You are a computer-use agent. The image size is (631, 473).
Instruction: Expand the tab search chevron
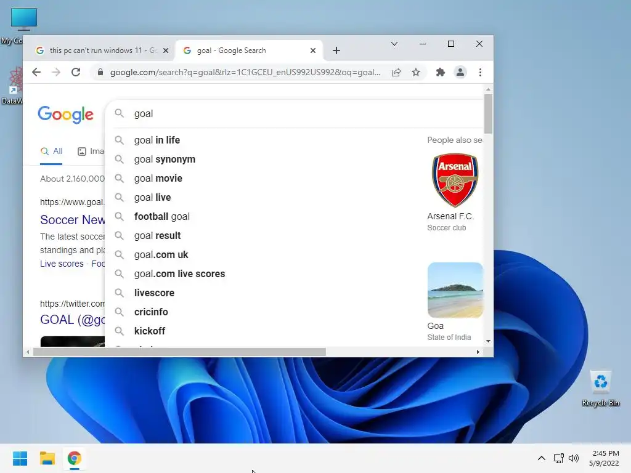tap(394, 44)
